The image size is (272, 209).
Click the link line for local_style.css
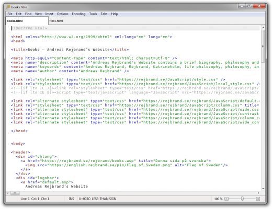pyautogui.click(x=135, y=84)
